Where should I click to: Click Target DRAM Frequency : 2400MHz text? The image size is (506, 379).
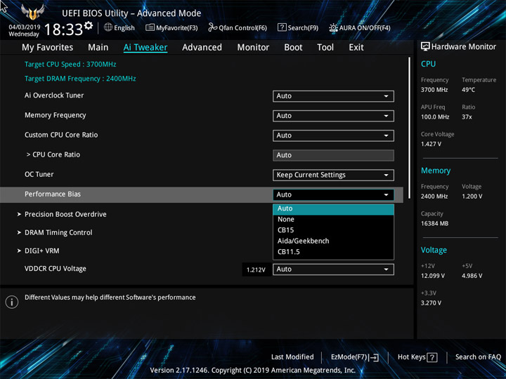(x=80, y=79)
